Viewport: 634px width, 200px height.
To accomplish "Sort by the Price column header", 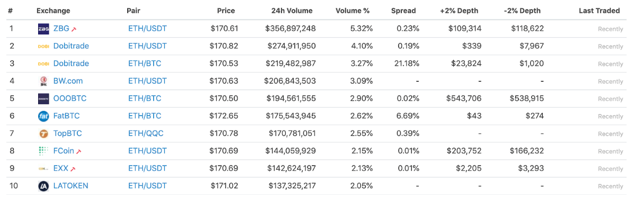I will point(226,11).
